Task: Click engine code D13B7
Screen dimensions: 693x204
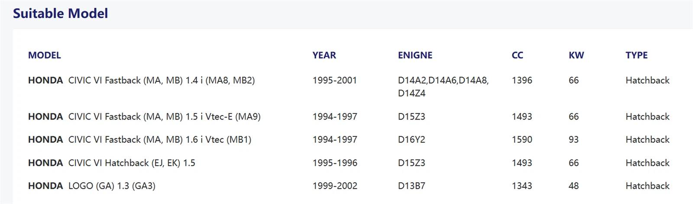Action: [x=411, y=186]
